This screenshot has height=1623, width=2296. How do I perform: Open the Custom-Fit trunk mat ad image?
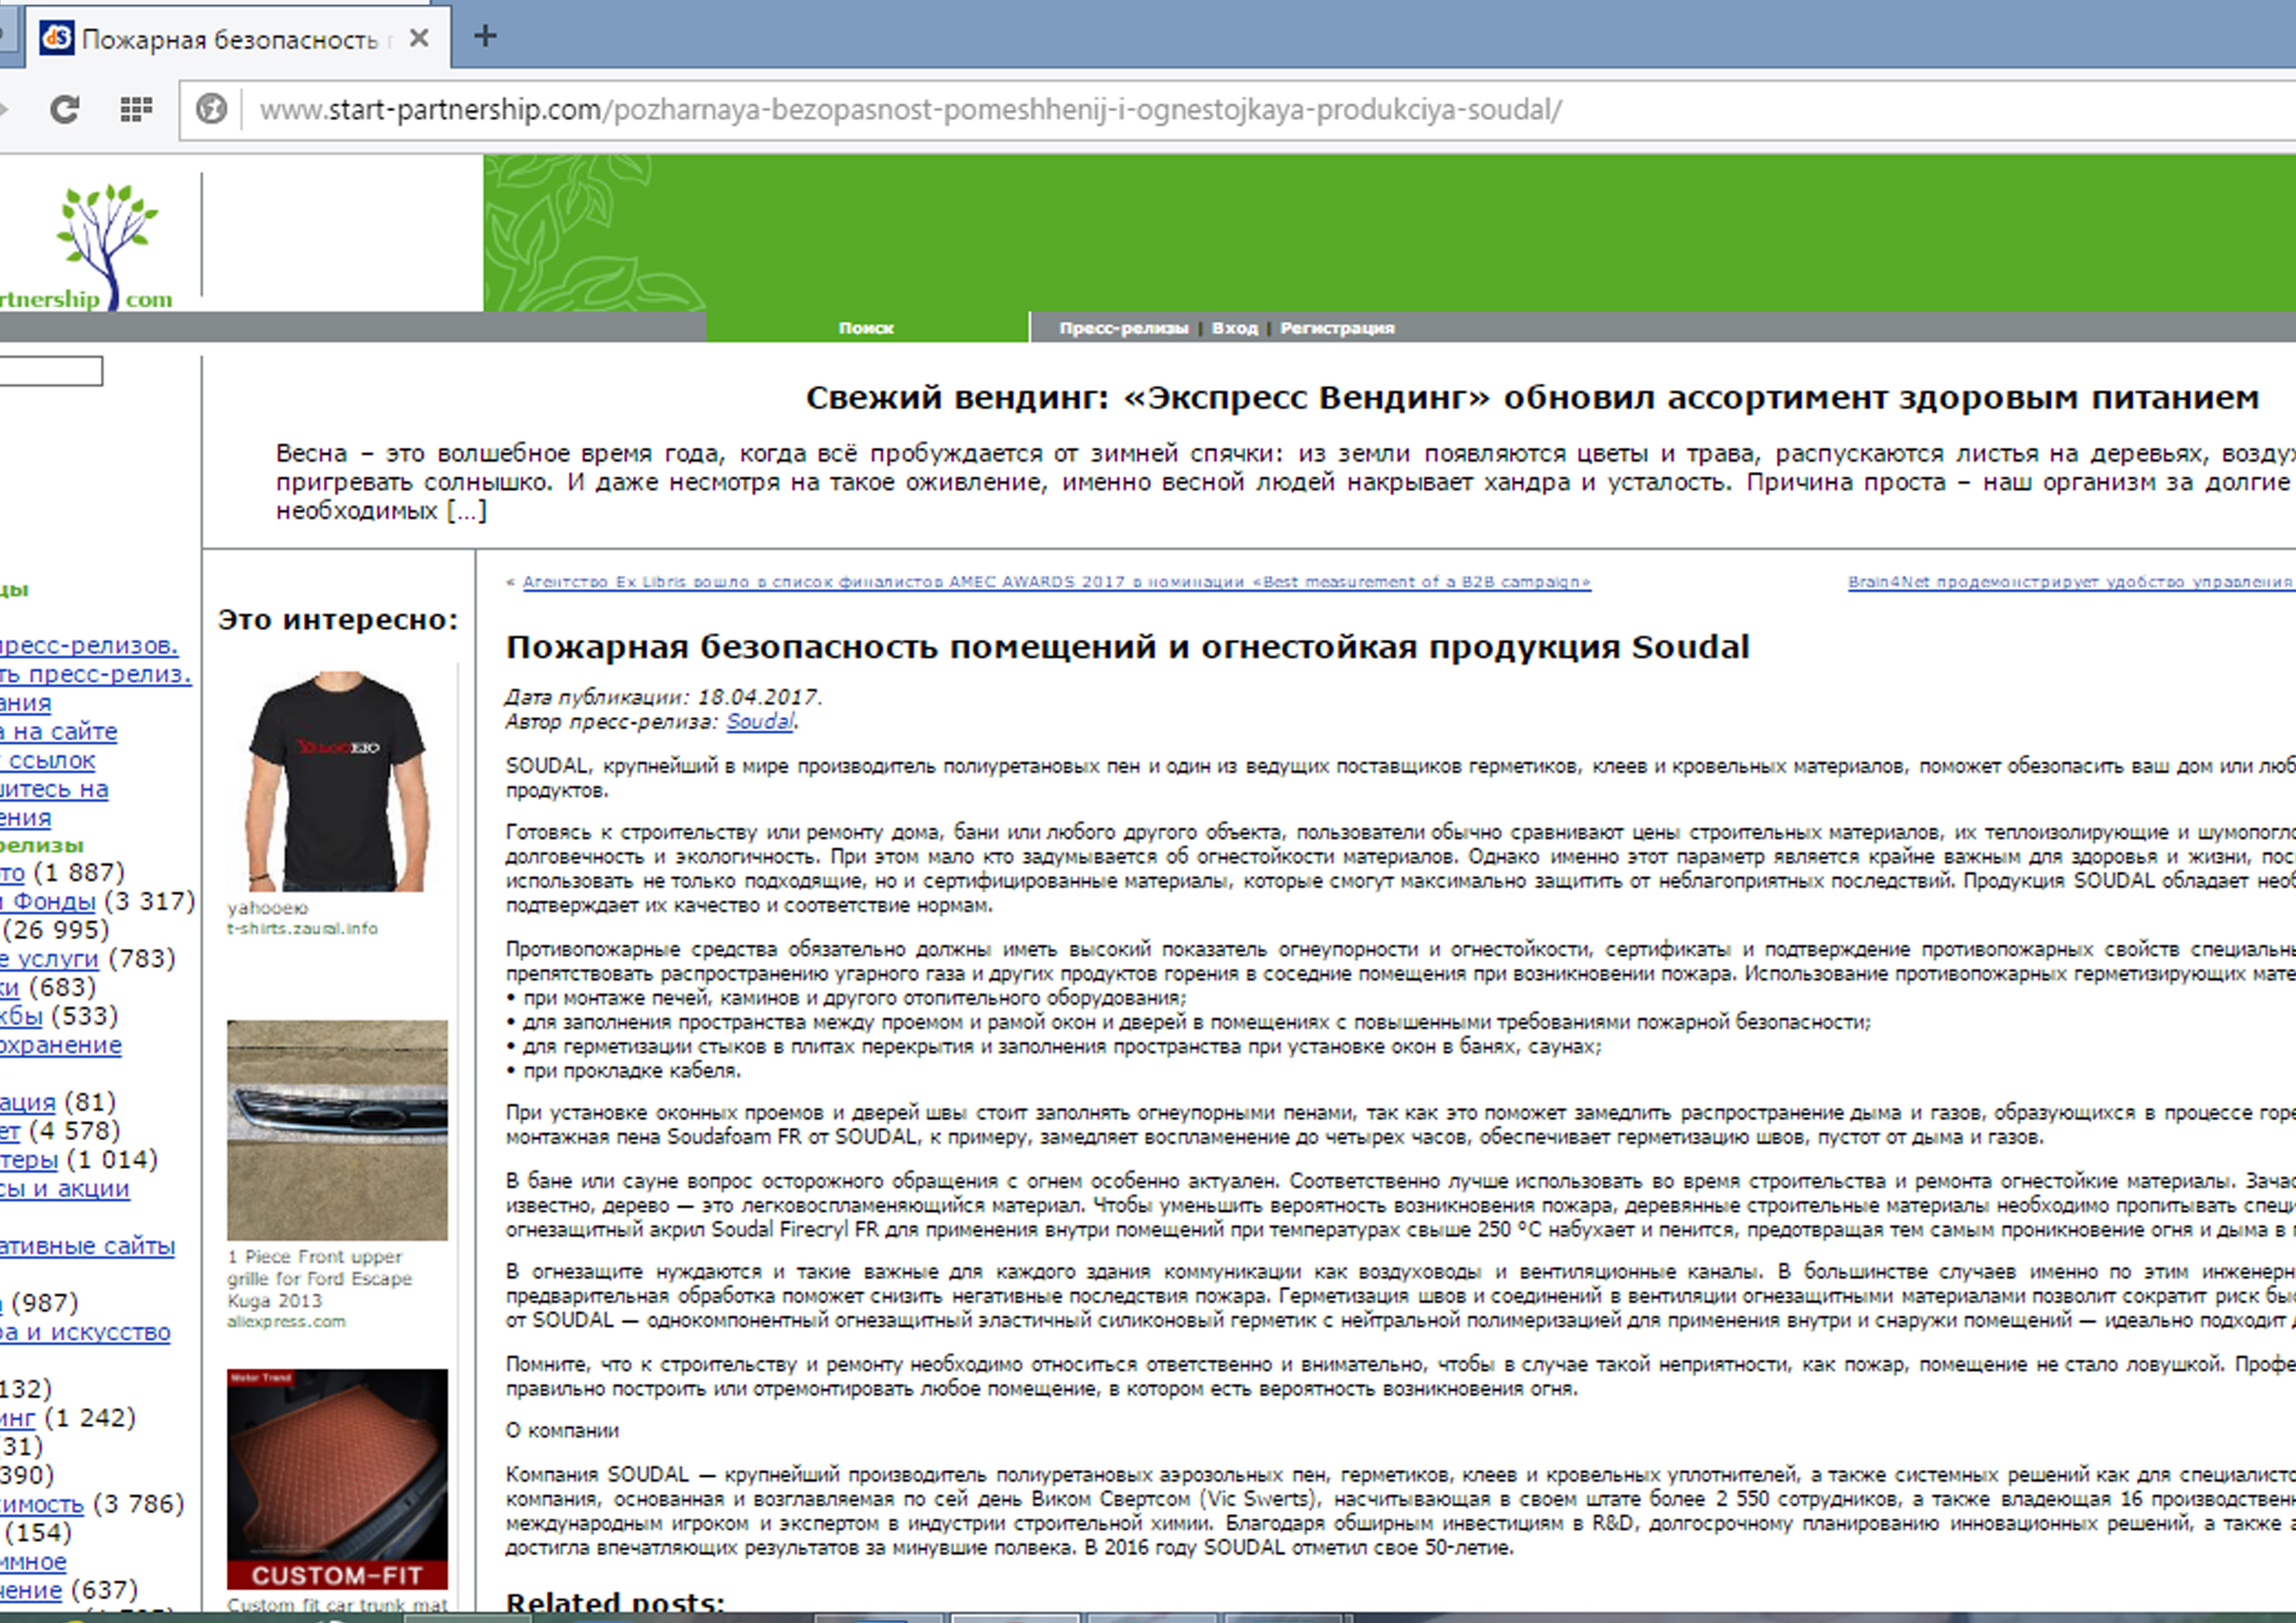[x=338, y=1479]
